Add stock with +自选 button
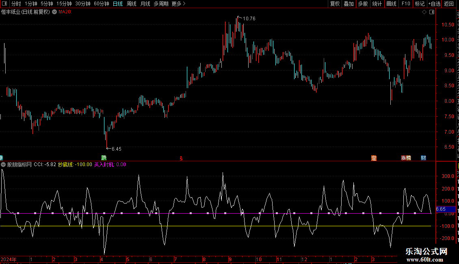Viewport: 459px width, 264px height. 434,4
